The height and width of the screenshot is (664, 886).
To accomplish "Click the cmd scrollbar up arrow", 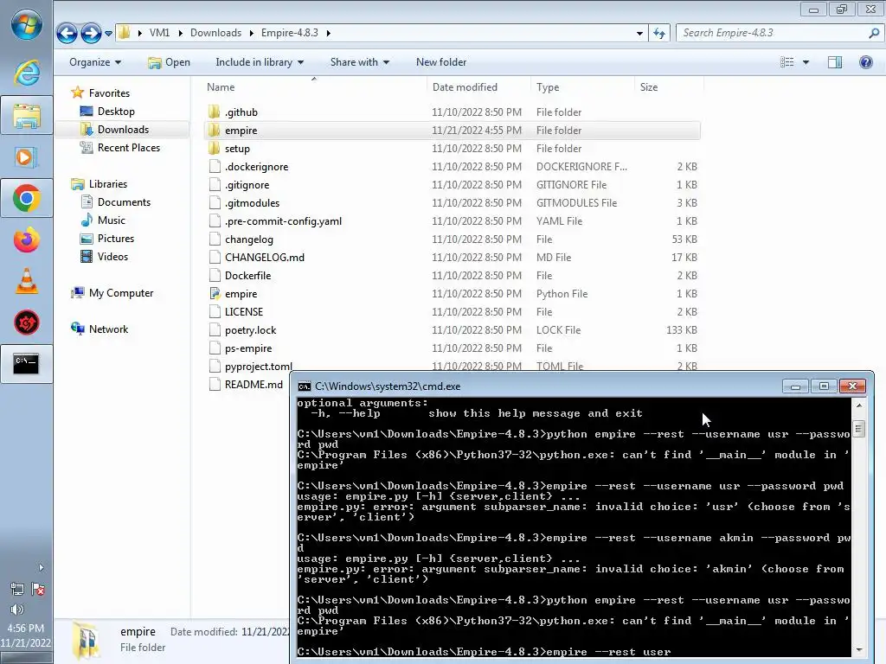I will (858, 405).
